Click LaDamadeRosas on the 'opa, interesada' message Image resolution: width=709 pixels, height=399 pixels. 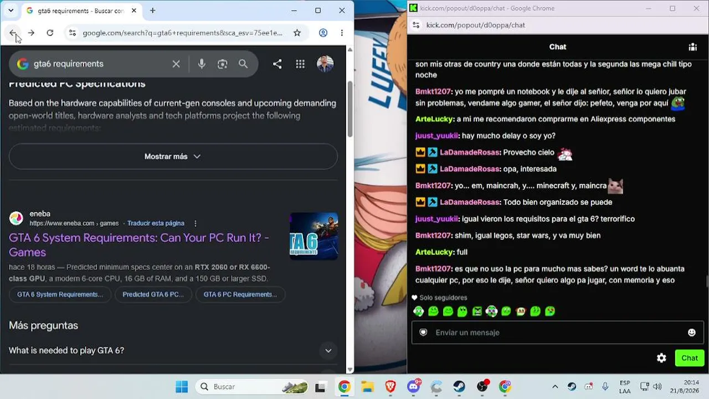pyautogui.click(x=470, y=169)
